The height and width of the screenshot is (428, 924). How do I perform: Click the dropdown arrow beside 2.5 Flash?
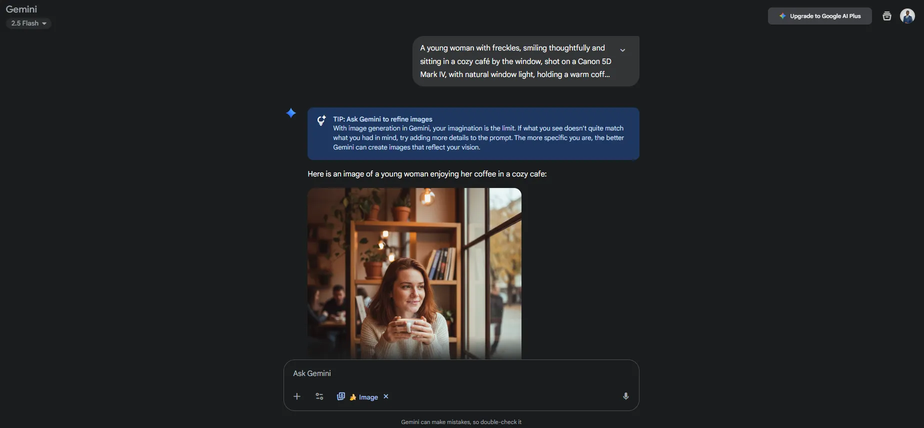point(44,23)
